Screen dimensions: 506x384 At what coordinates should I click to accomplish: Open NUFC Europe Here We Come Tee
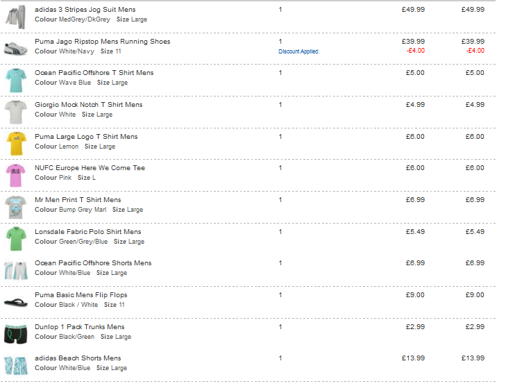tap(90, 168)
